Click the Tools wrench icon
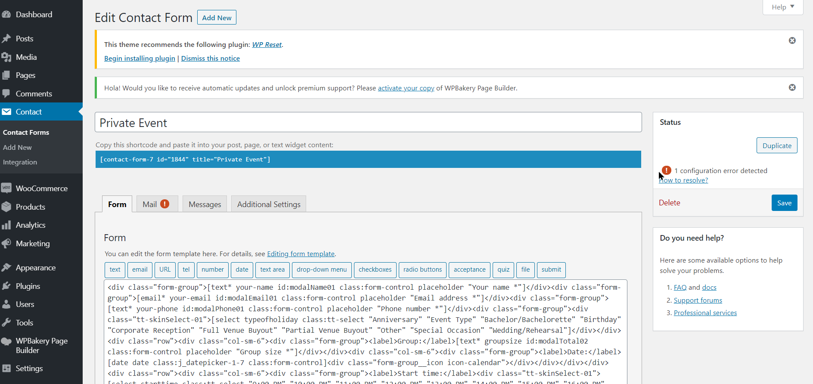This screenshot has width=813, height=384. 6,323
